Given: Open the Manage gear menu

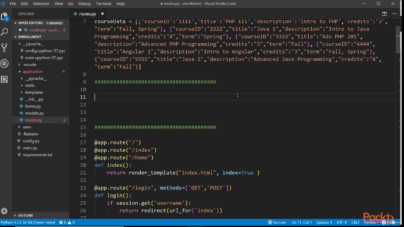Looking at the screenshot, I should click(x=4, y=211).
